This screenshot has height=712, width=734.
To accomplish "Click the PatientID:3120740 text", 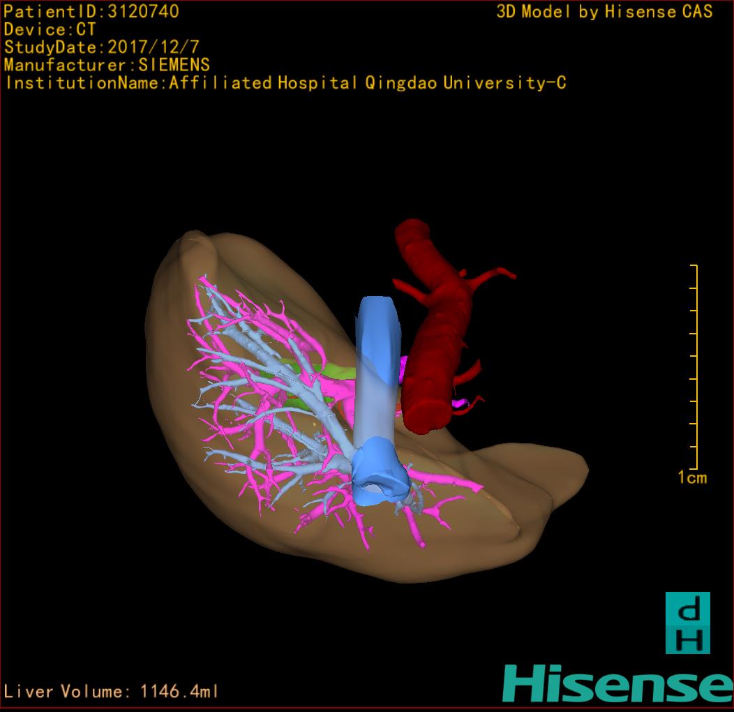I will pos(91,11).
